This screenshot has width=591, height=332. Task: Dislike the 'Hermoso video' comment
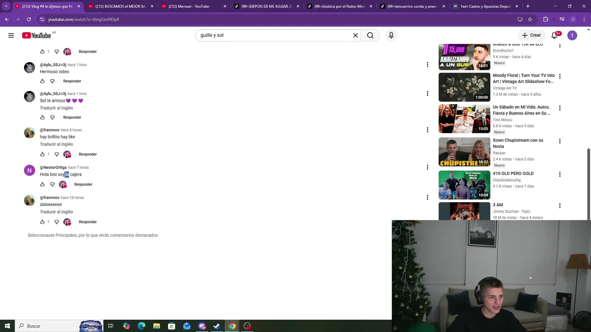pos(52,81)
